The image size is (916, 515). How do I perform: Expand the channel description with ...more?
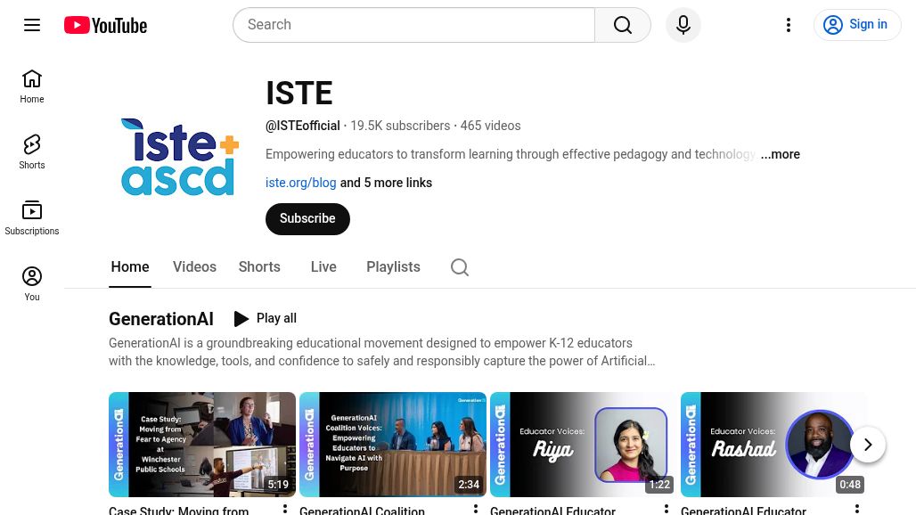(780, 154)
